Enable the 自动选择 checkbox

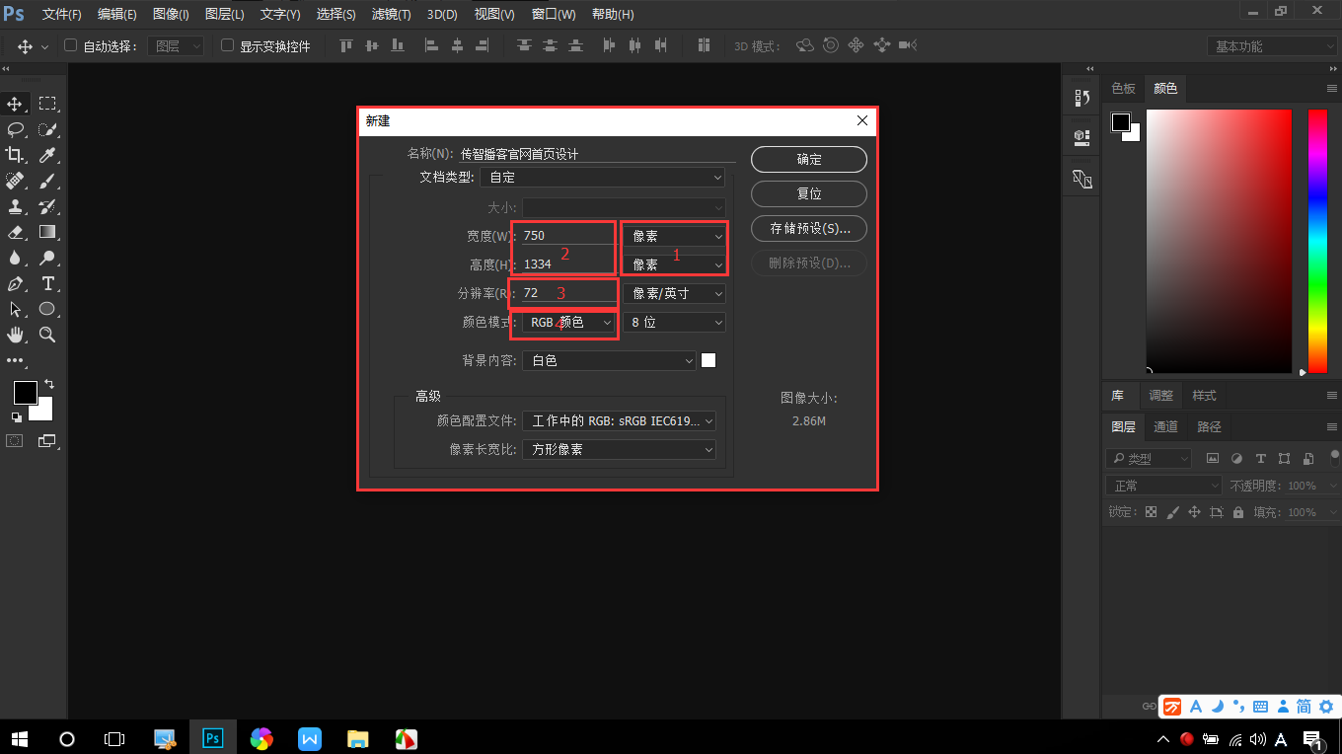[70, 45]
